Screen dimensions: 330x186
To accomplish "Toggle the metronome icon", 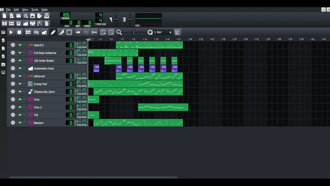I will point(47,16).
